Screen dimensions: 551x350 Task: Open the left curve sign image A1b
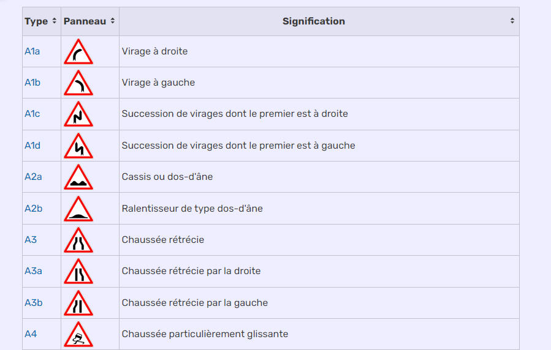tap(78, 83)
